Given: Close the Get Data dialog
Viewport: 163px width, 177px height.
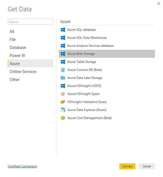Looking at the screenshot, I should pos(159,4).
